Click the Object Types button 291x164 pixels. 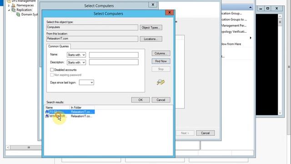(151, 27)
